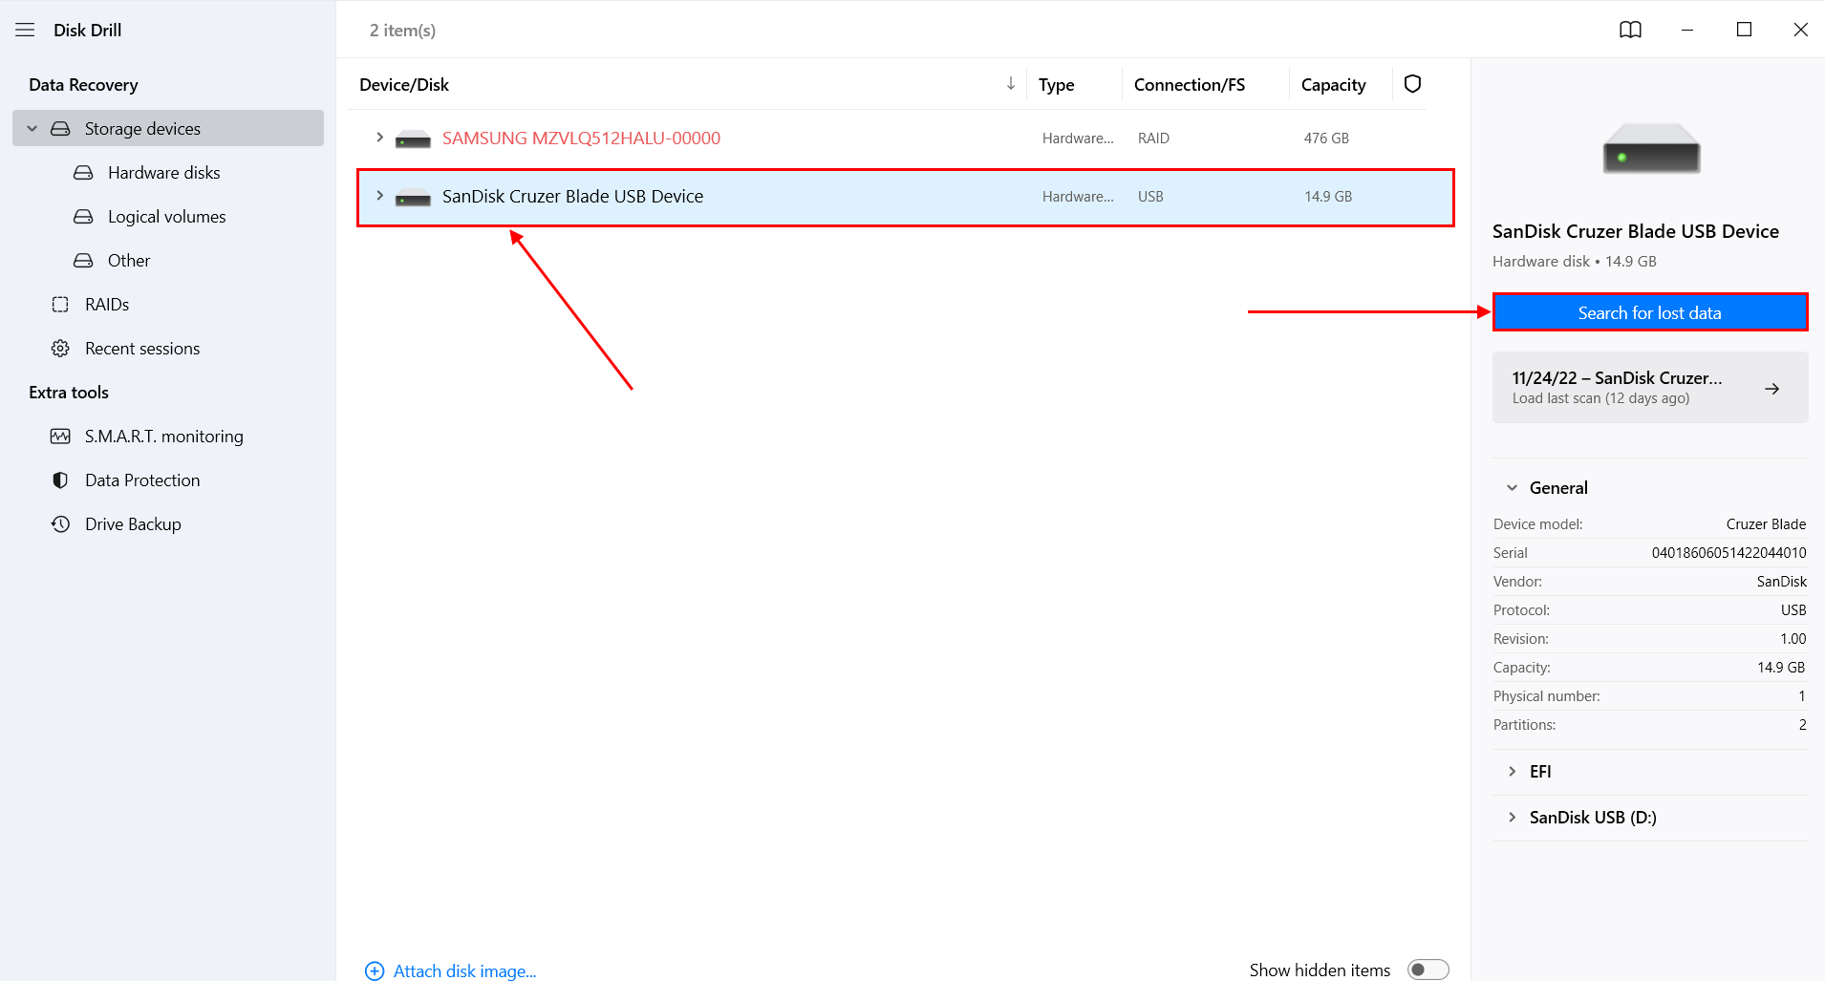Open the help book icon in the title bar
Screen dimensions: 1825x981
[1630, 30]
